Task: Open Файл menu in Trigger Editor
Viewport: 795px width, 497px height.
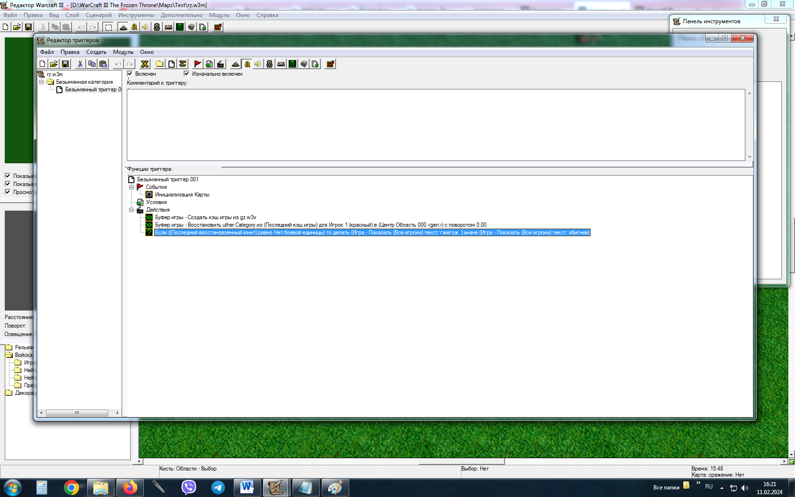Action: (47, 52)
